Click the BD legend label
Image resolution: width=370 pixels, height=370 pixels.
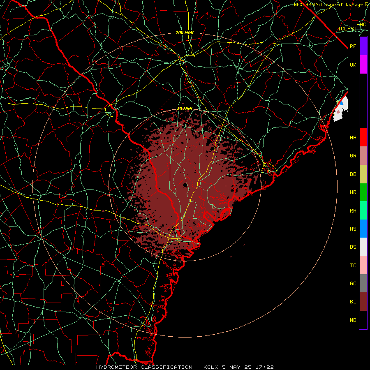[353, 174]
